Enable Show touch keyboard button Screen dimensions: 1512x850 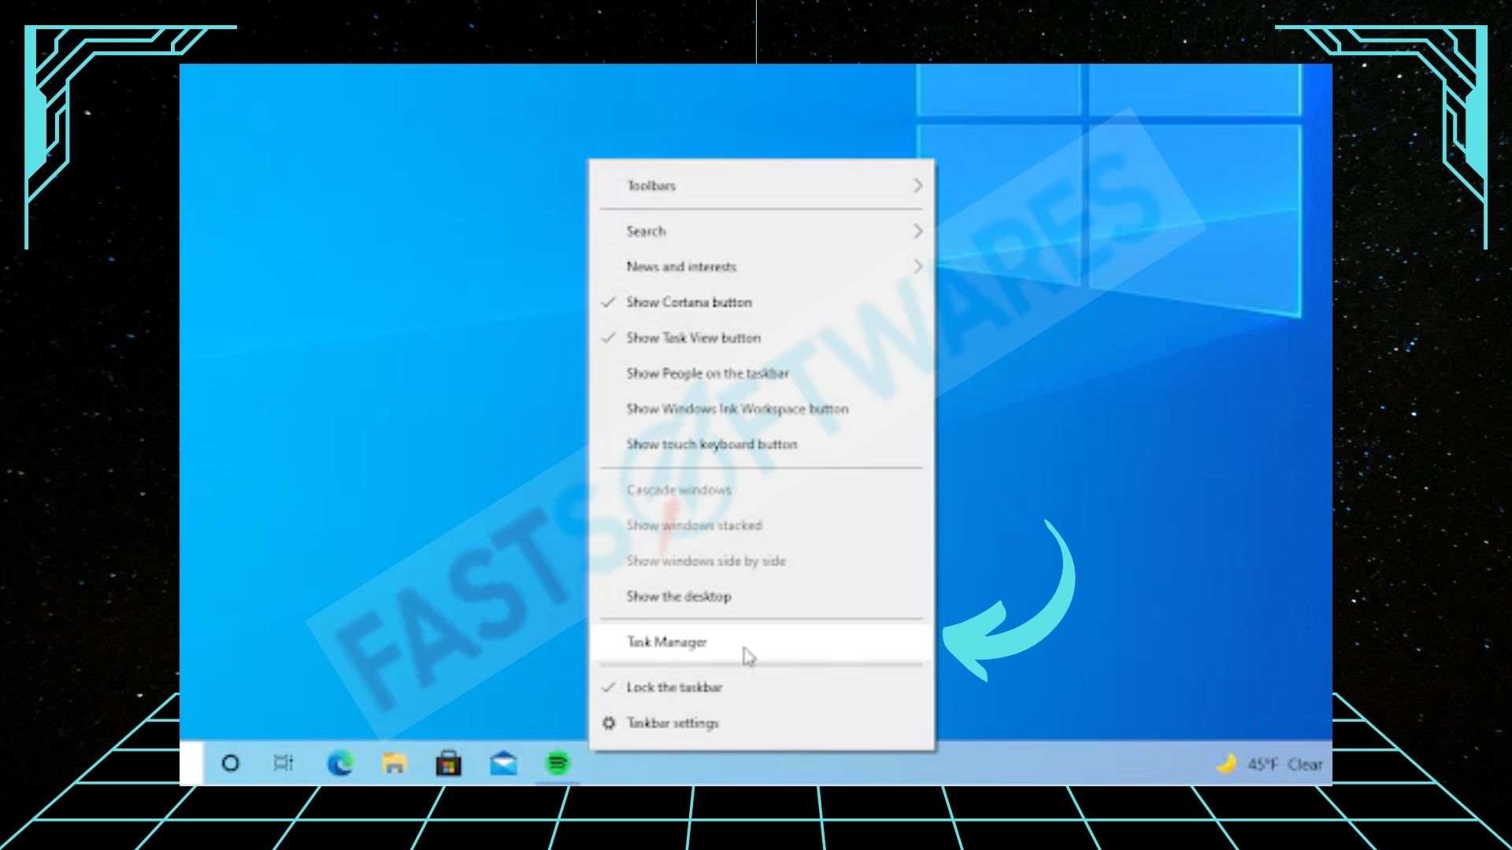pyautogui.click(x=762, y=444)
